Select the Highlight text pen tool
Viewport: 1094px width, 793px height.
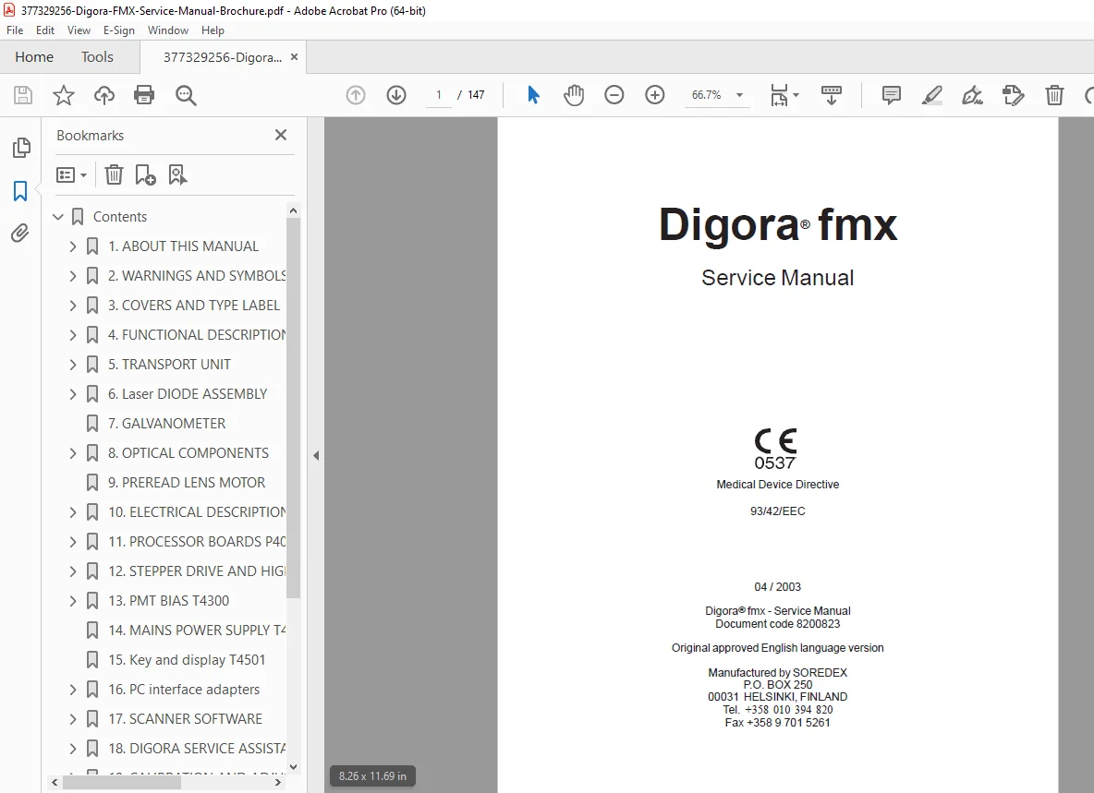pos(931,95)
